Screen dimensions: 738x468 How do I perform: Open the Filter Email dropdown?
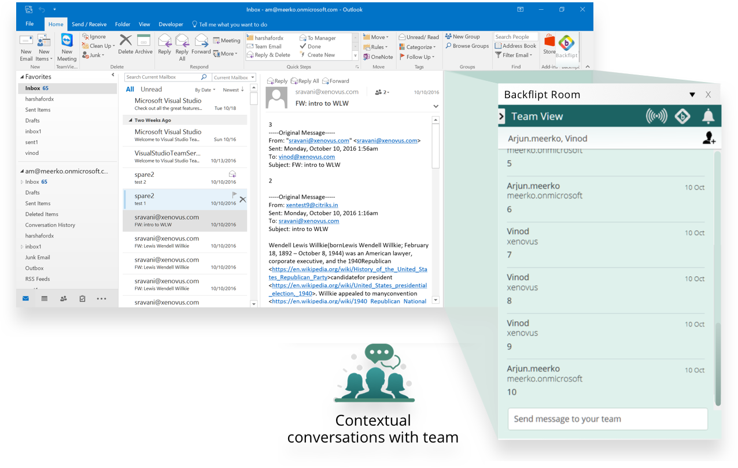[x=514, y=55]
